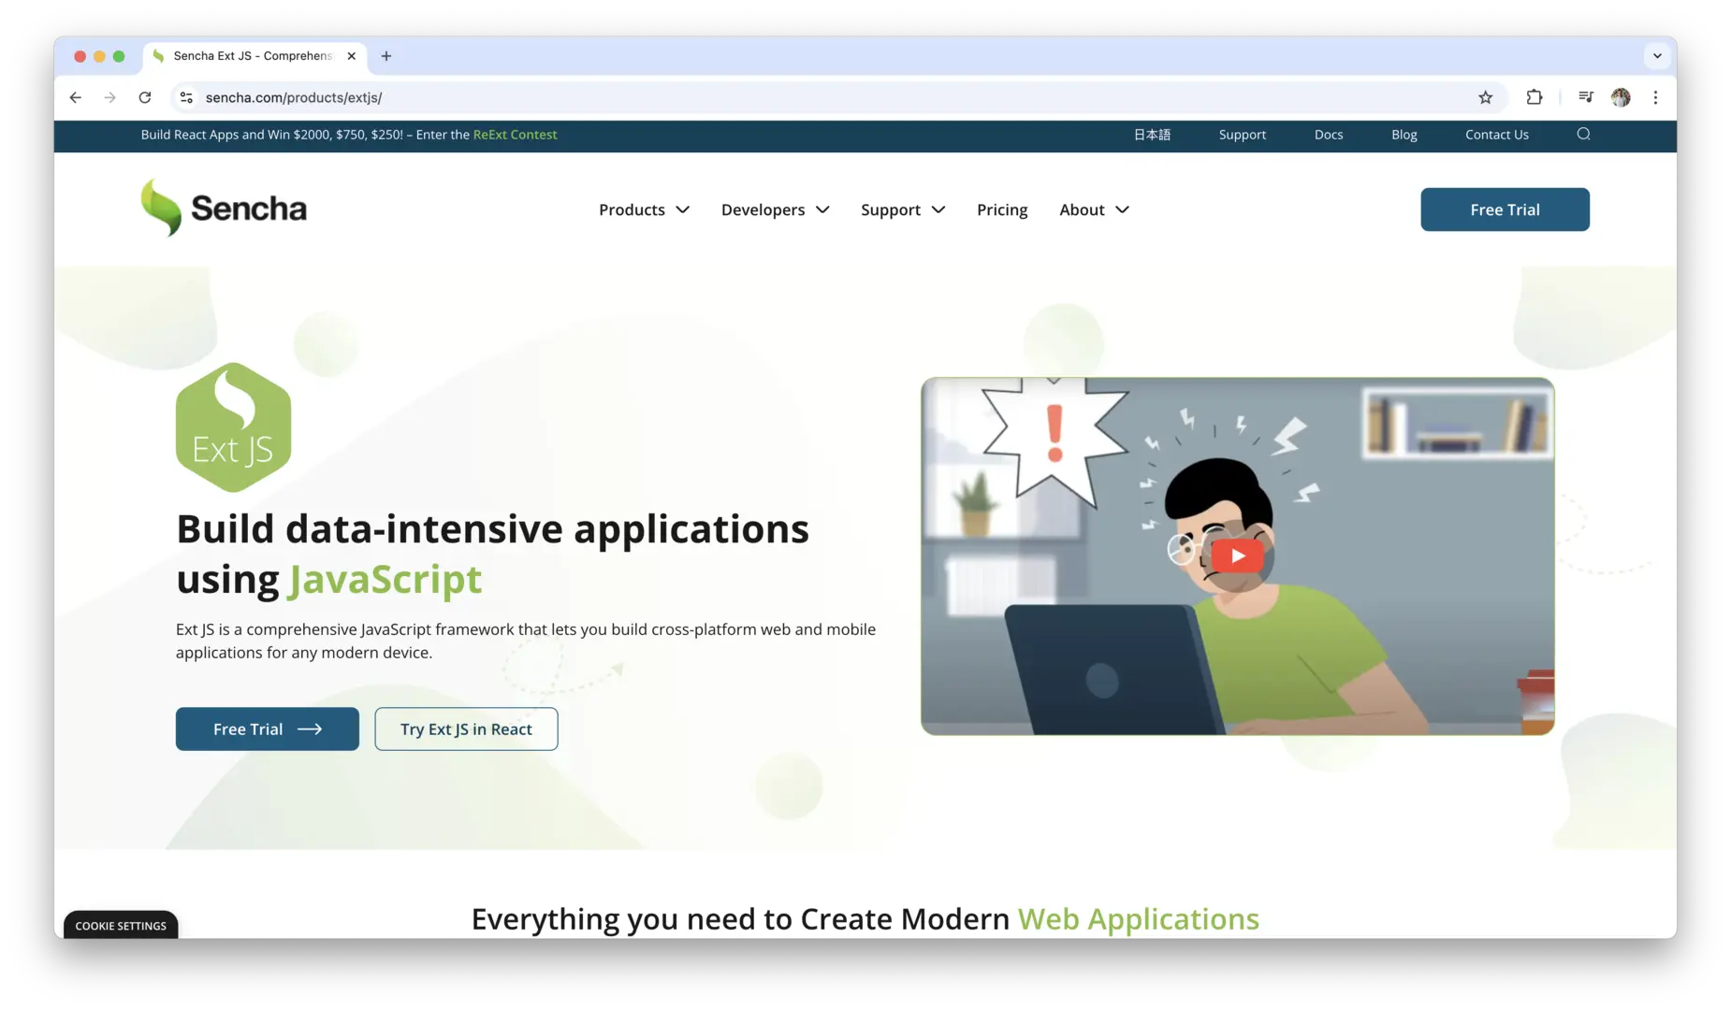Open the media controls icon in toolbar
This screenshot has width=1731, height=1010.
[1586, 97]
